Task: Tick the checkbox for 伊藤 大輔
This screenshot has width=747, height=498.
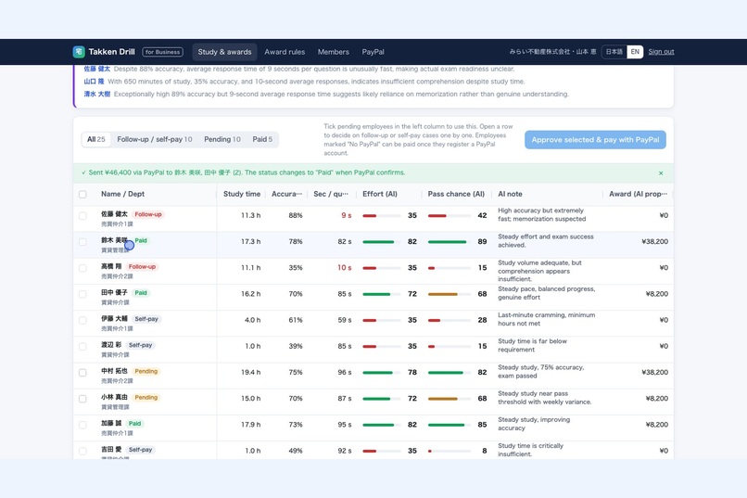Action: click(82, 320)
